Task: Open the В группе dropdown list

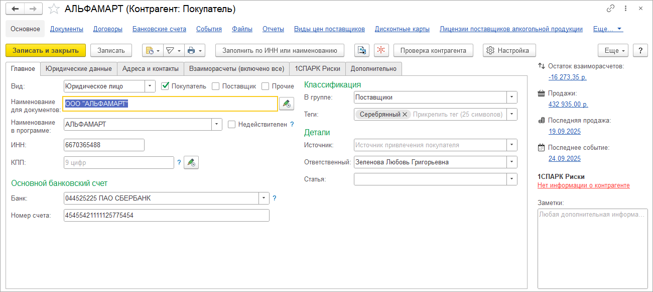Action: tap(511, 97)
